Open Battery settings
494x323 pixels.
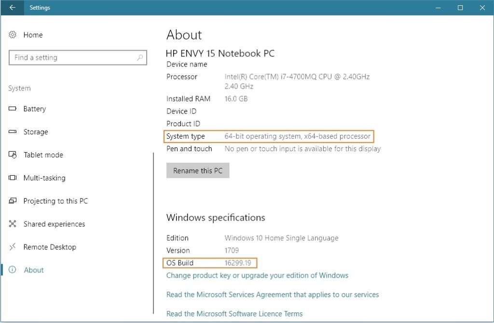point(35,109)
